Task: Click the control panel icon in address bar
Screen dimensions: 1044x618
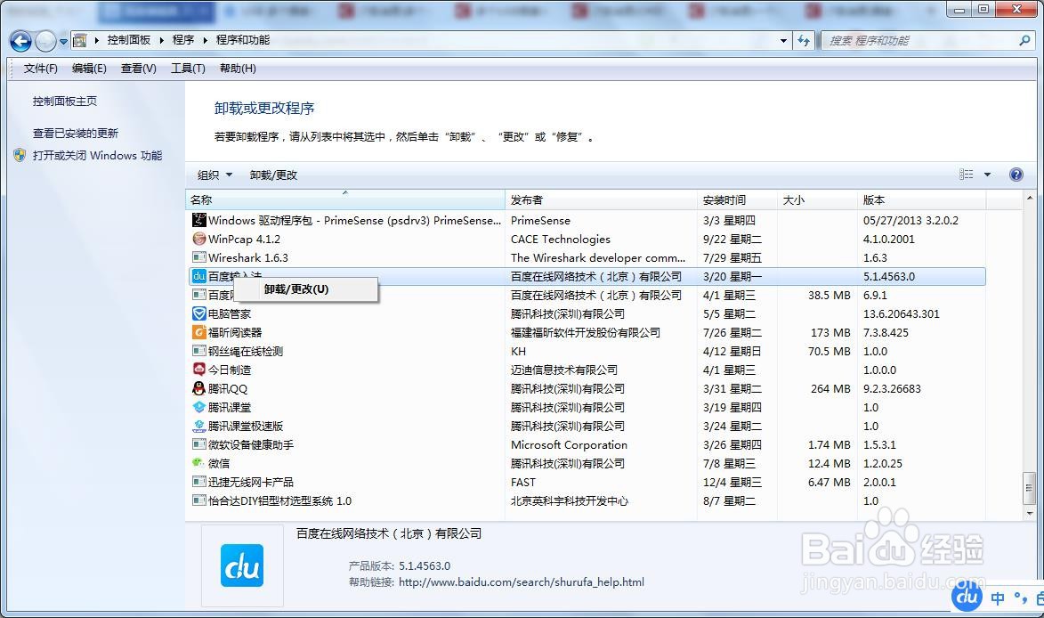Action: 79,41
